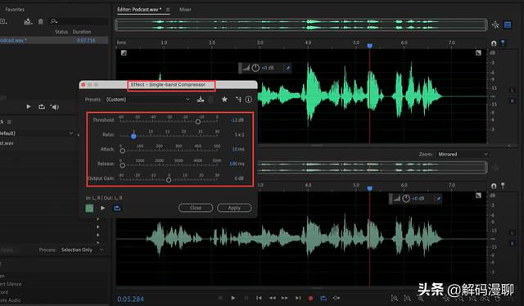Viewport: 524px width, 306px height.
Task: Open the Process: Selection Only dropdown
Action: 82,250
